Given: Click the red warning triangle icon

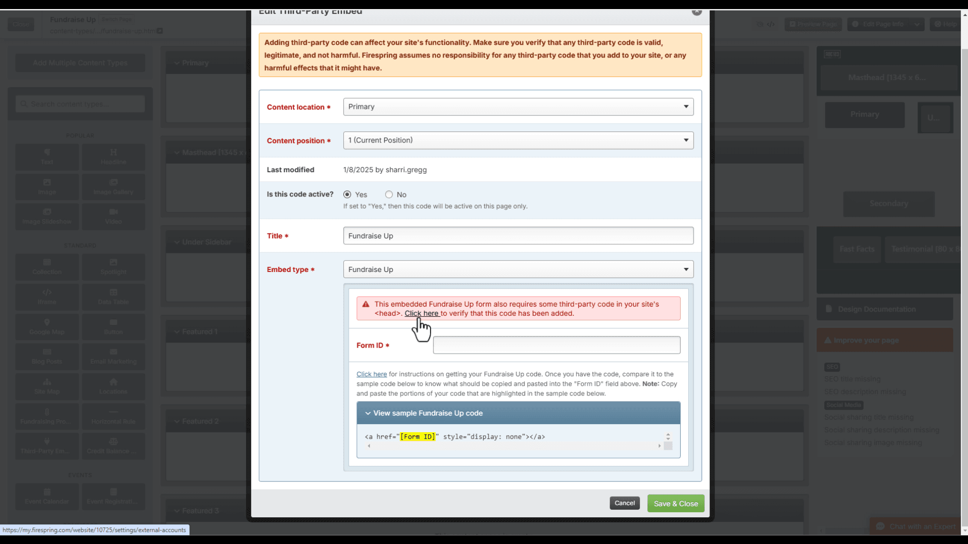Looking at the screenshot, I should tap(366, 304).
